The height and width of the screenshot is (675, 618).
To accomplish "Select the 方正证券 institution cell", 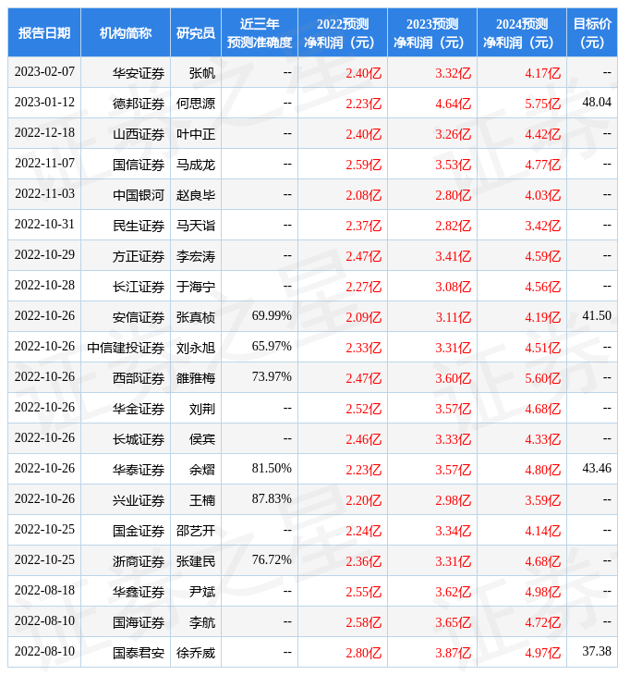I will coord(126,256).
